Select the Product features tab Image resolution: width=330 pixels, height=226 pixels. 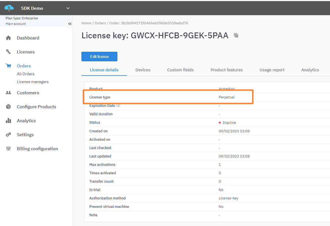click(x=226, y=70)
